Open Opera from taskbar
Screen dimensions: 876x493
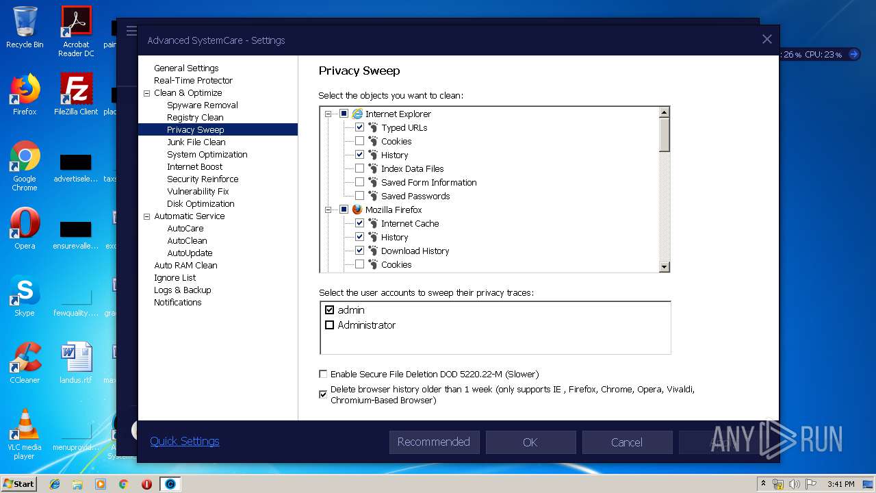tap(146, 484)
